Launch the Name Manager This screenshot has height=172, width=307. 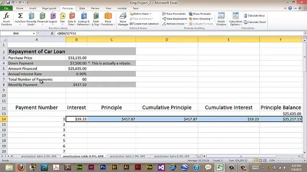click(x=123, y=19)
